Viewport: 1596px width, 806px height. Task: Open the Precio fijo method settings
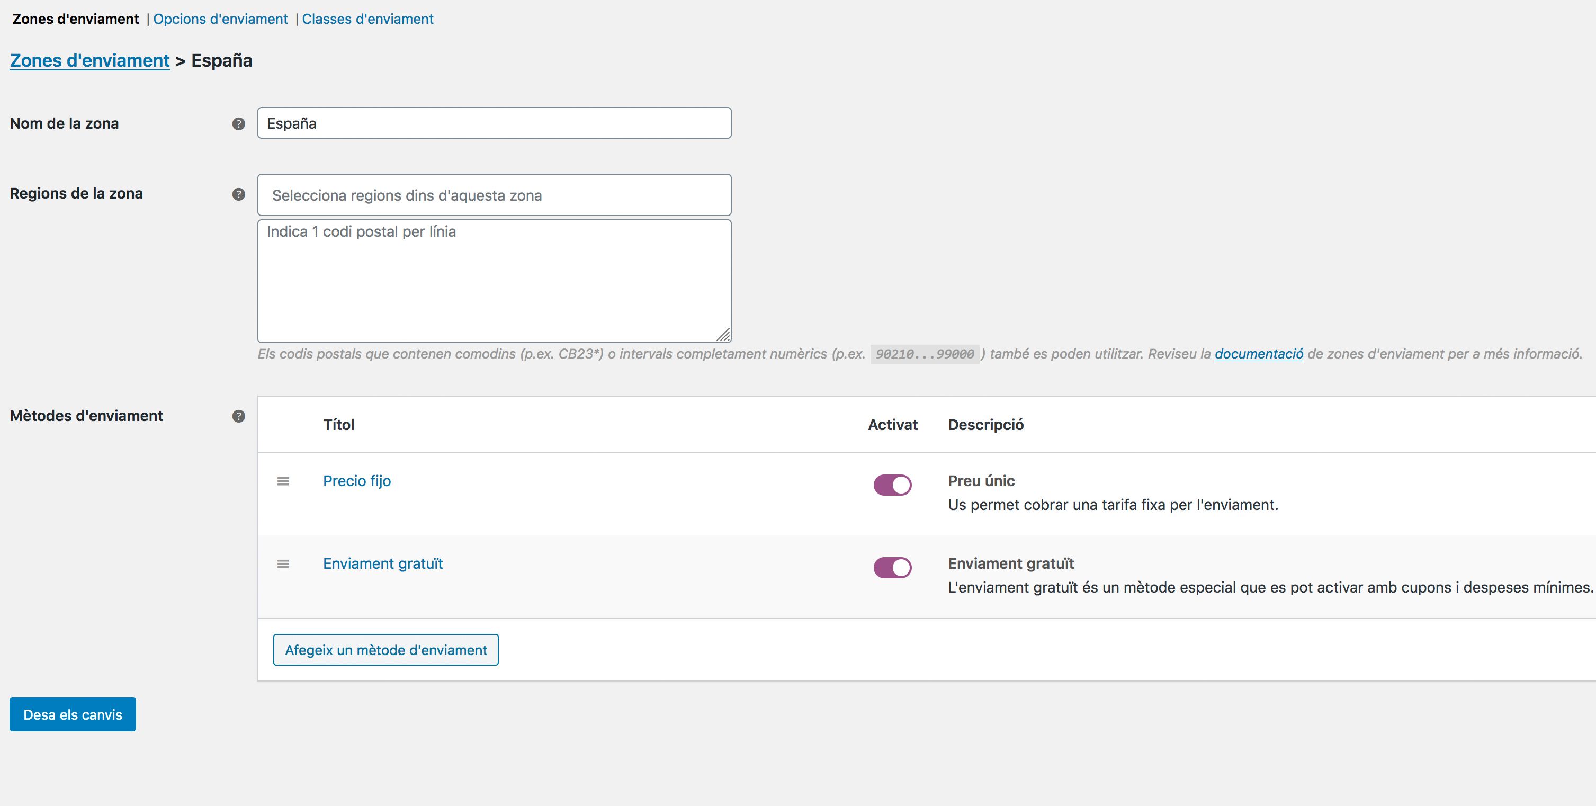[x=357, y=481]
